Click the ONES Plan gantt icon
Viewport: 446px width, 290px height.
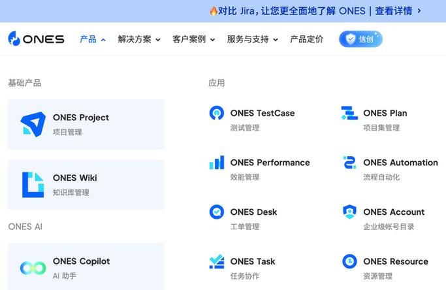pos(349,113)
